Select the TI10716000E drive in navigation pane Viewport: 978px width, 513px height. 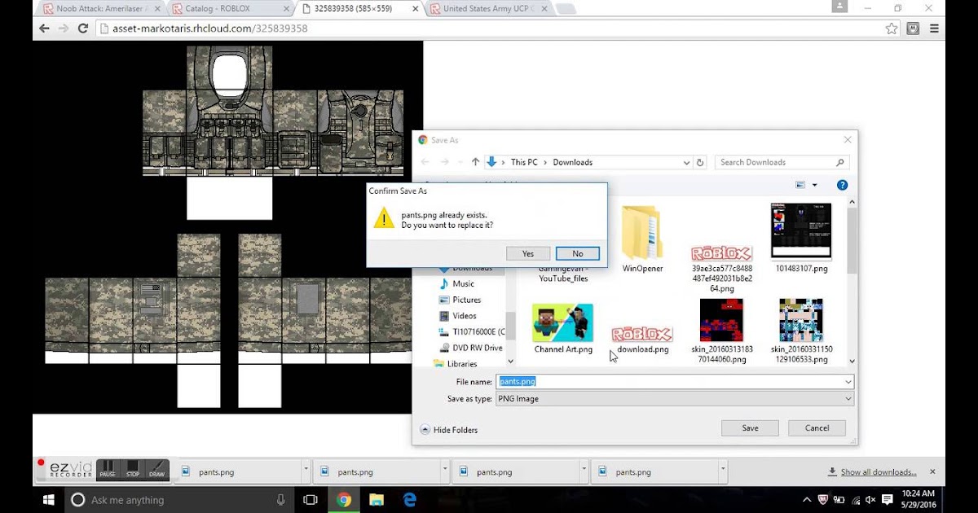pos(472,332)
